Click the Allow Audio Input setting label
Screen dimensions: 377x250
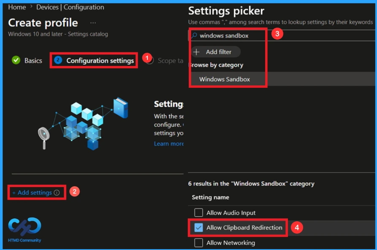tap(231, 213)
